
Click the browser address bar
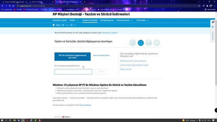[108, 6]
